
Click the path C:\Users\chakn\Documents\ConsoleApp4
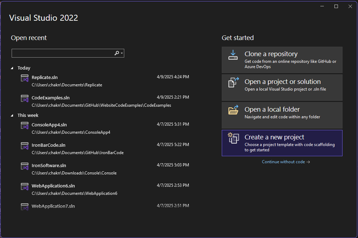(x=71, y=132)
